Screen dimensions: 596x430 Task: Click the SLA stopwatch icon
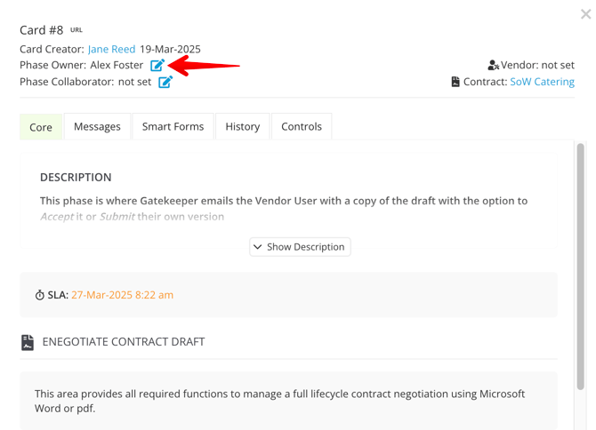coord(39,295)
